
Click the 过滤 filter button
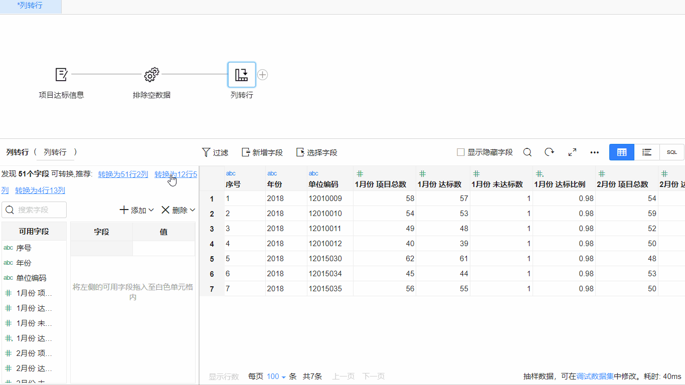(215, 152)
